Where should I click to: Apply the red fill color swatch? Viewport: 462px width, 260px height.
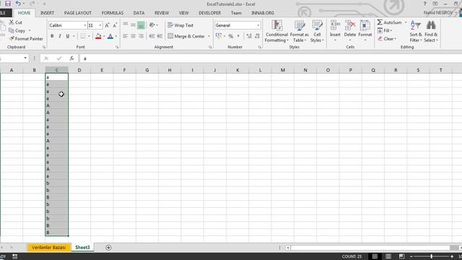(x=98, y=36)
